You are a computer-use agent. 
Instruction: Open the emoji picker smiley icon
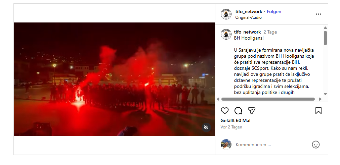tap(316, 145)
